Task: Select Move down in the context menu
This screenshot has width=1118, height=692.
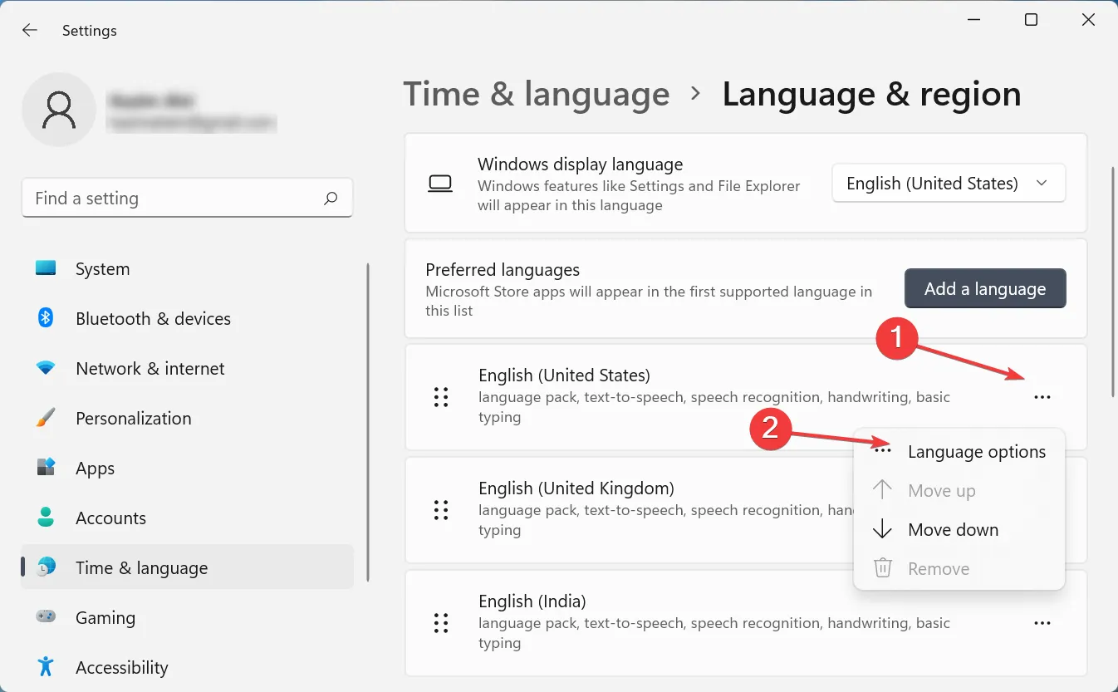Action: pyautogui.click(x=953, y=530)
